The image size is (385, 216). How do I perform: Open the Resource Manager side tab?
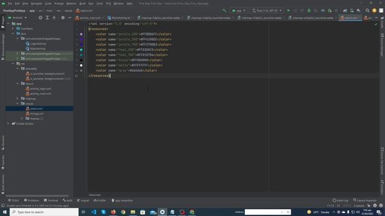pyautogui.click(x=2, y=47)
